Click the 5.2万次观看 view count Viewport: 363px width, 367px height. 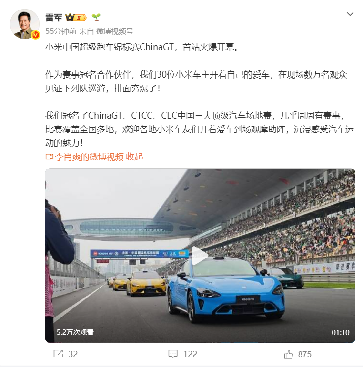(75, 332)
